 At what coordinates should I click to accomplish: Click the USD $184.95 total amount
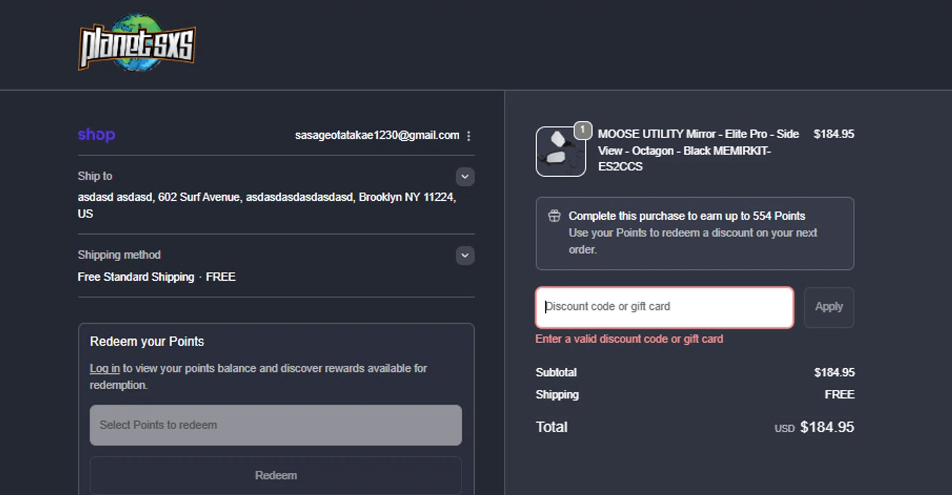pyautogui.click(x=814, y=427)
